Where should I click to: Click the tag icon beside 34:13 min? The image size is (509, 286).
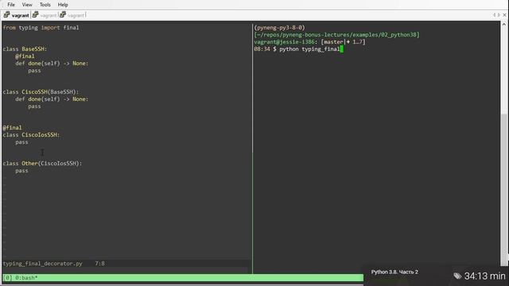pyautogui.click(x=457, y=276)
